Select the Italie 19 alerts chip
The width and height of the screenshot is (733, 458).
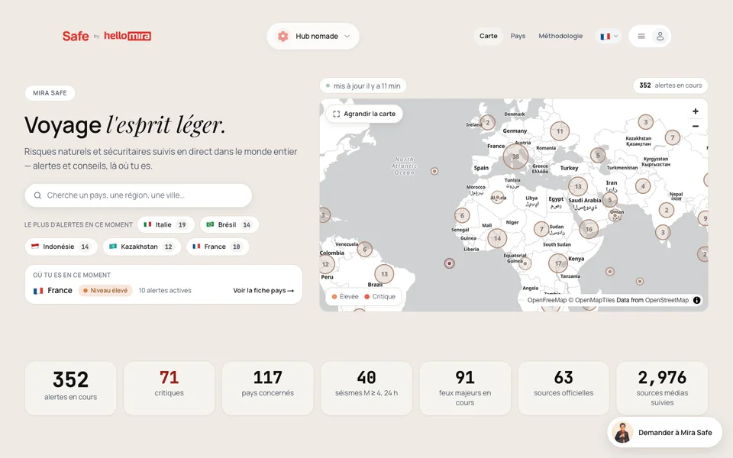pos(166,224)
